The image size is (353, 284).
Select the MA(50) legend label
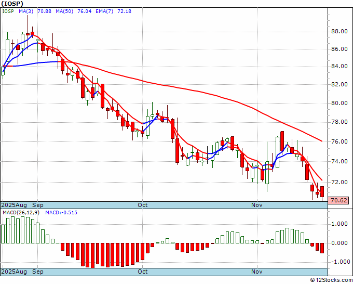64,11
